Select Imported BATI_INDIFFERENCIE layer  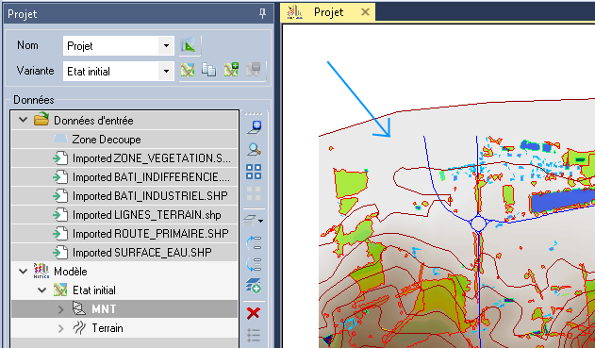(124, 177)
